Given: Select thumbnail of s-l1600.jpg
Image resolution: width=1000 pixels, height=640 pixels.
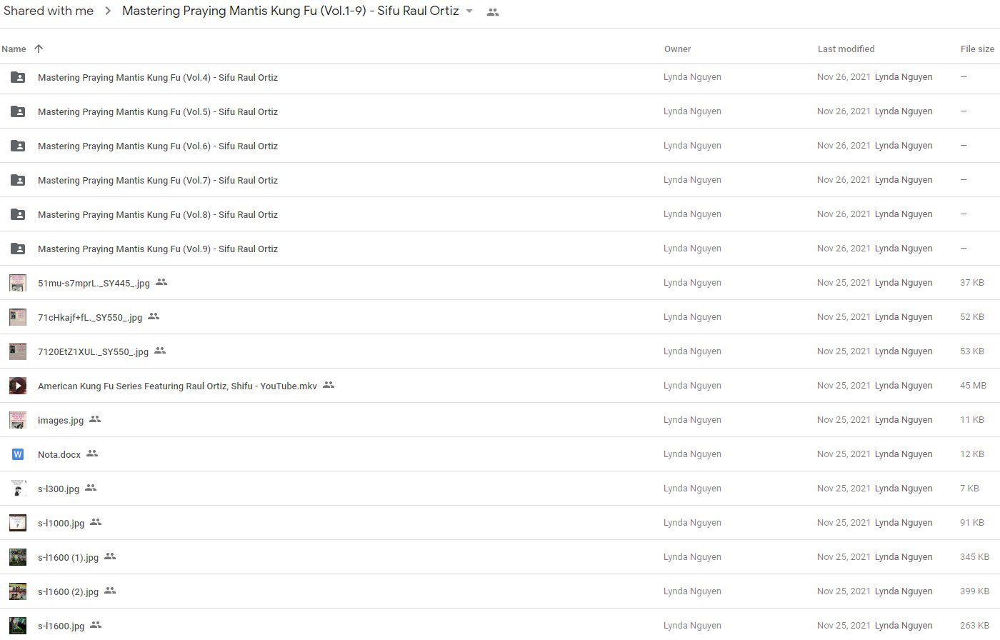Looking at the screenshot, I should (x=18, y=626).
